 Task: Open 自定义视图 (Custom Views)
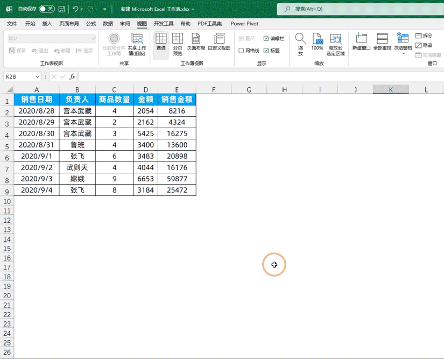tap(219, 43)
